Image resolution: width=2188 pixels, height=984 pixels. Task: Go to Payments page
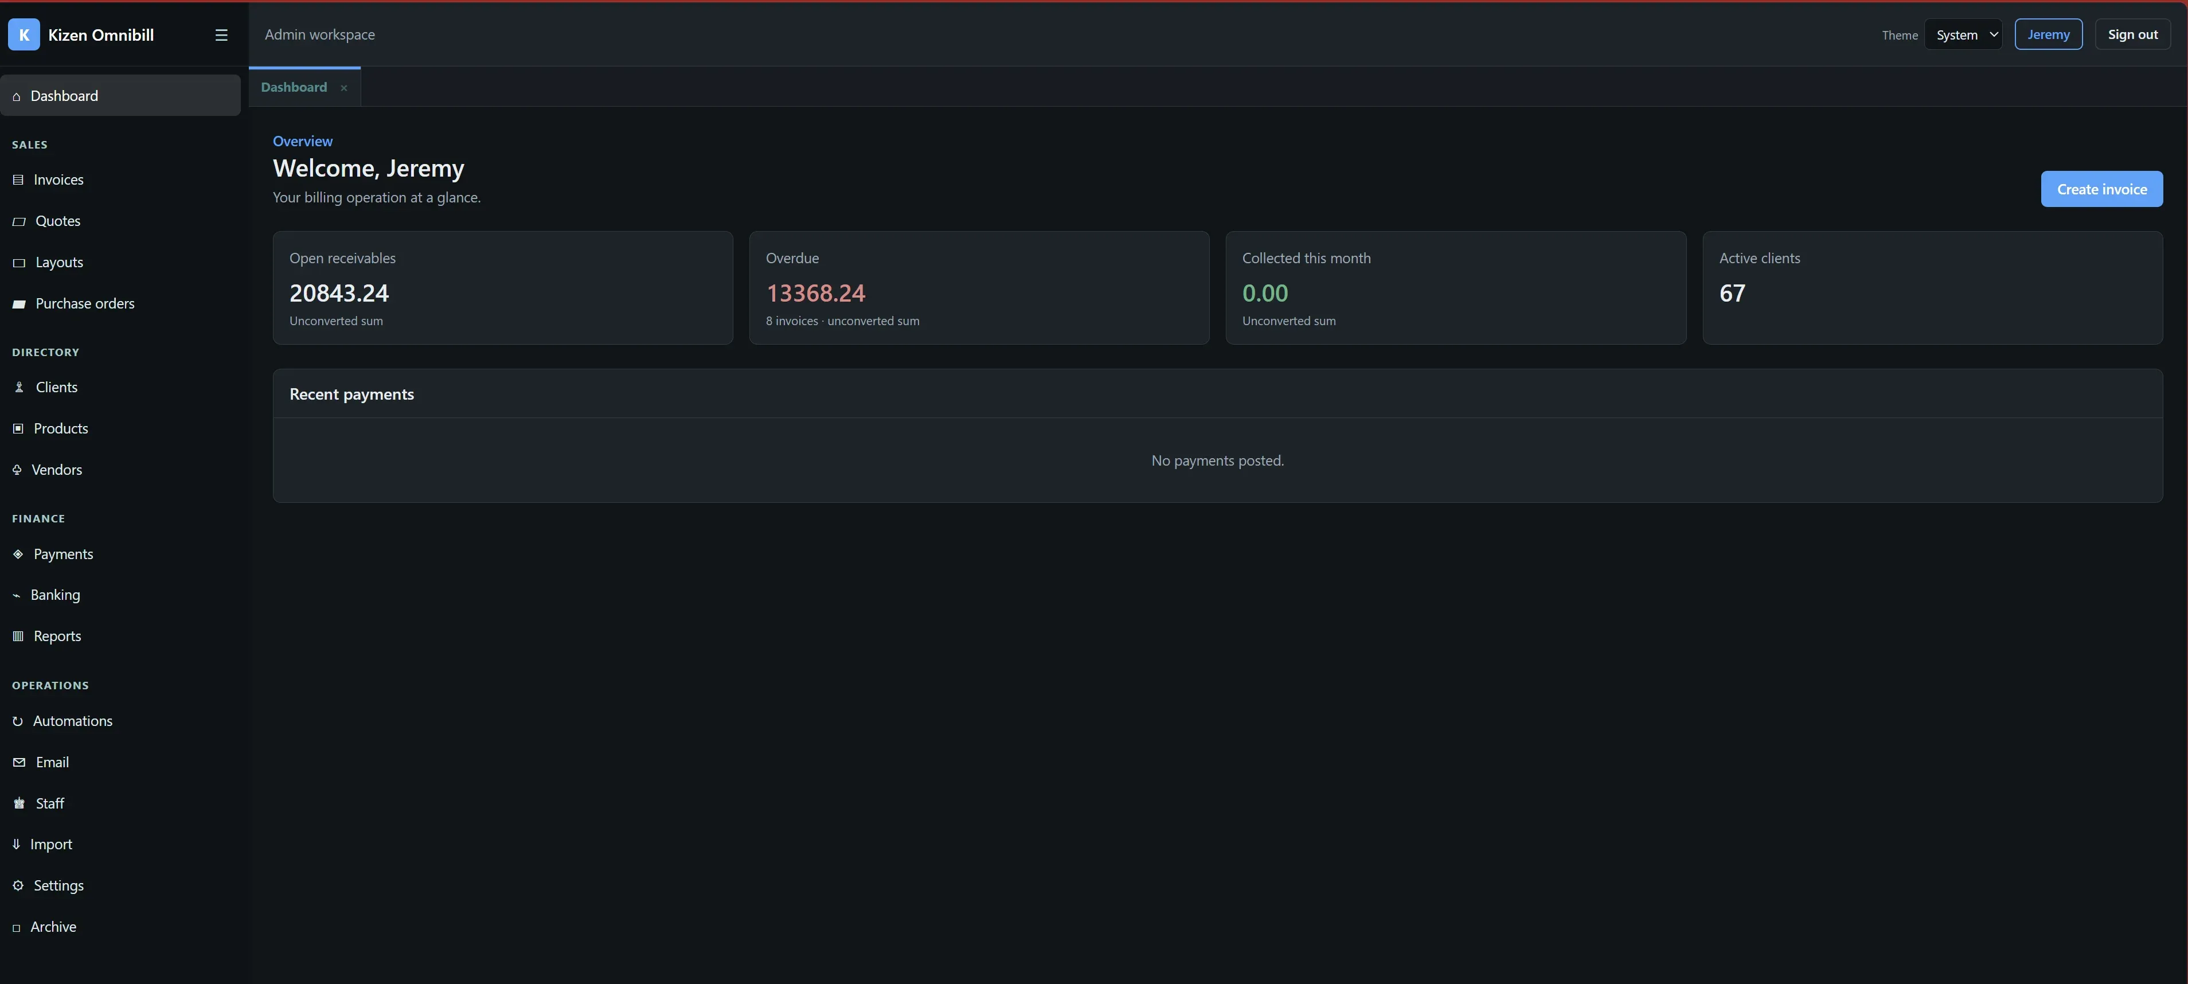[x=120, y=554]
